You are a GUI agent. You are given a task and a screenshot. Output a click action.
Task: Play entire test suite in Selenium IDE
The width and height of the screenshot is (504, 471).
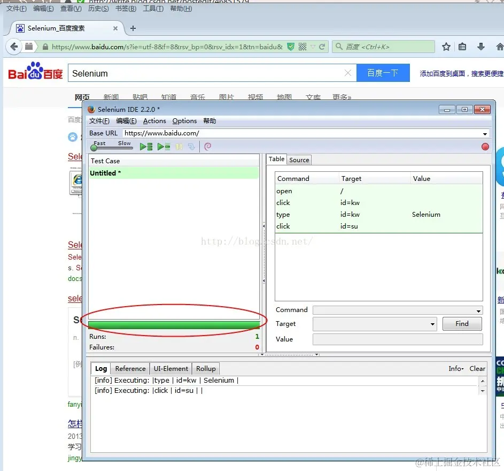(146, 147)
